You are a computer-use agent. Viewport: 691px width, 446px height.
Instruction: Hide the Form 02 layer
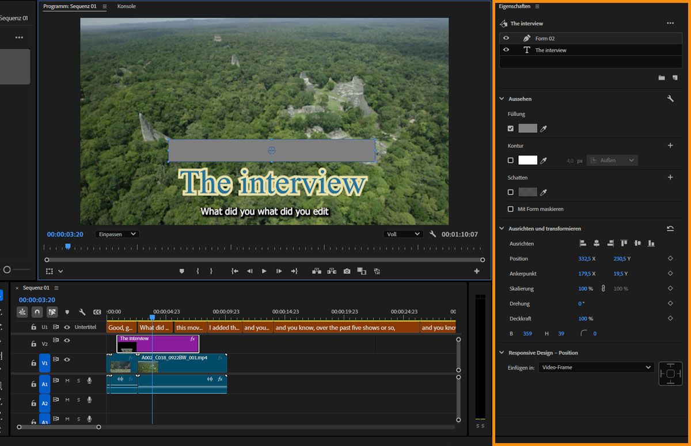(506, 38)
